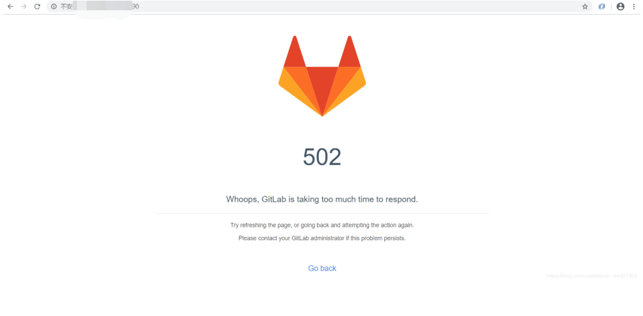Image resolution: width=643 pixels, height=316 pixels.
Task: Reload the page with the refresh icon
Action: (37, 6)
